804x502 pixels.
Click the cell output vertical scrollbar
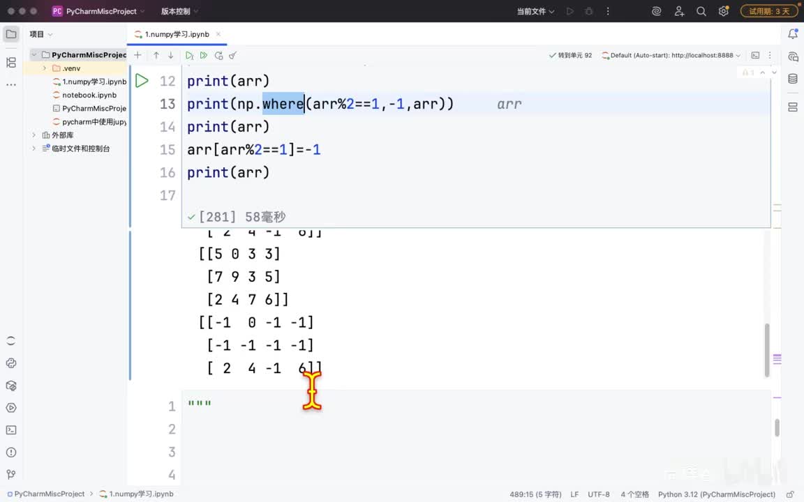[767, 351]
